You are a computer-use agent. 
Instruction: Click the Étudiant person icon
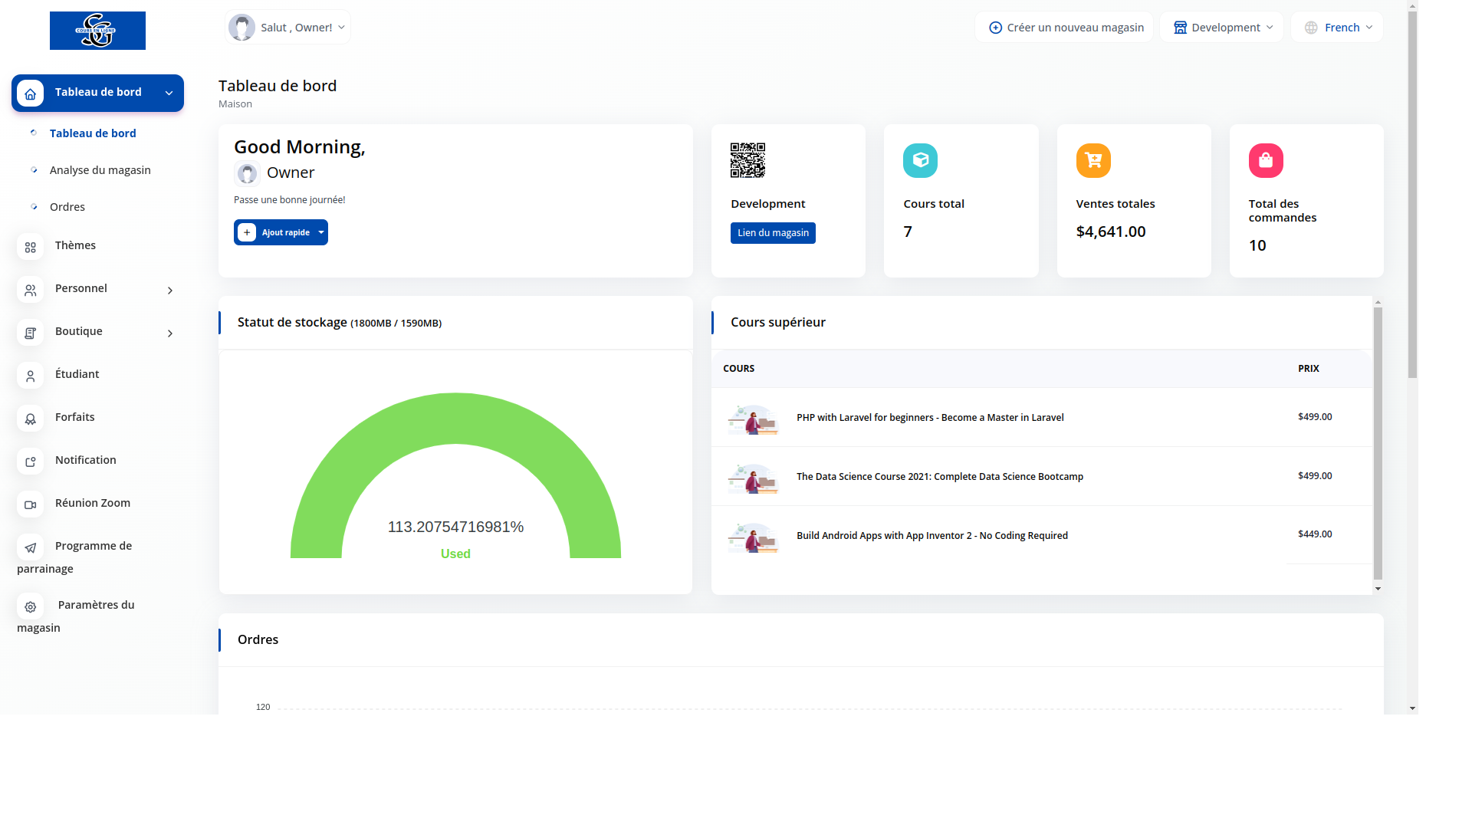(x=30, y=376)
